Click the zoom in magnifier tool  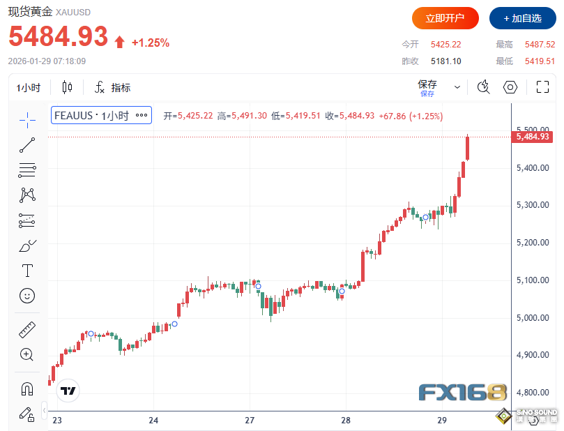click(27, 354)
